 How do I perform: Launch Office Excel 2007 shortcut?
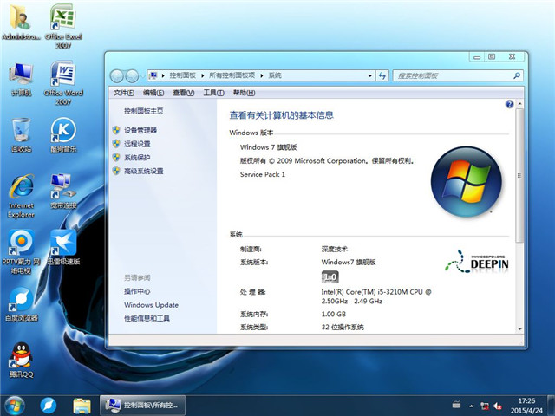click(63, 25)
